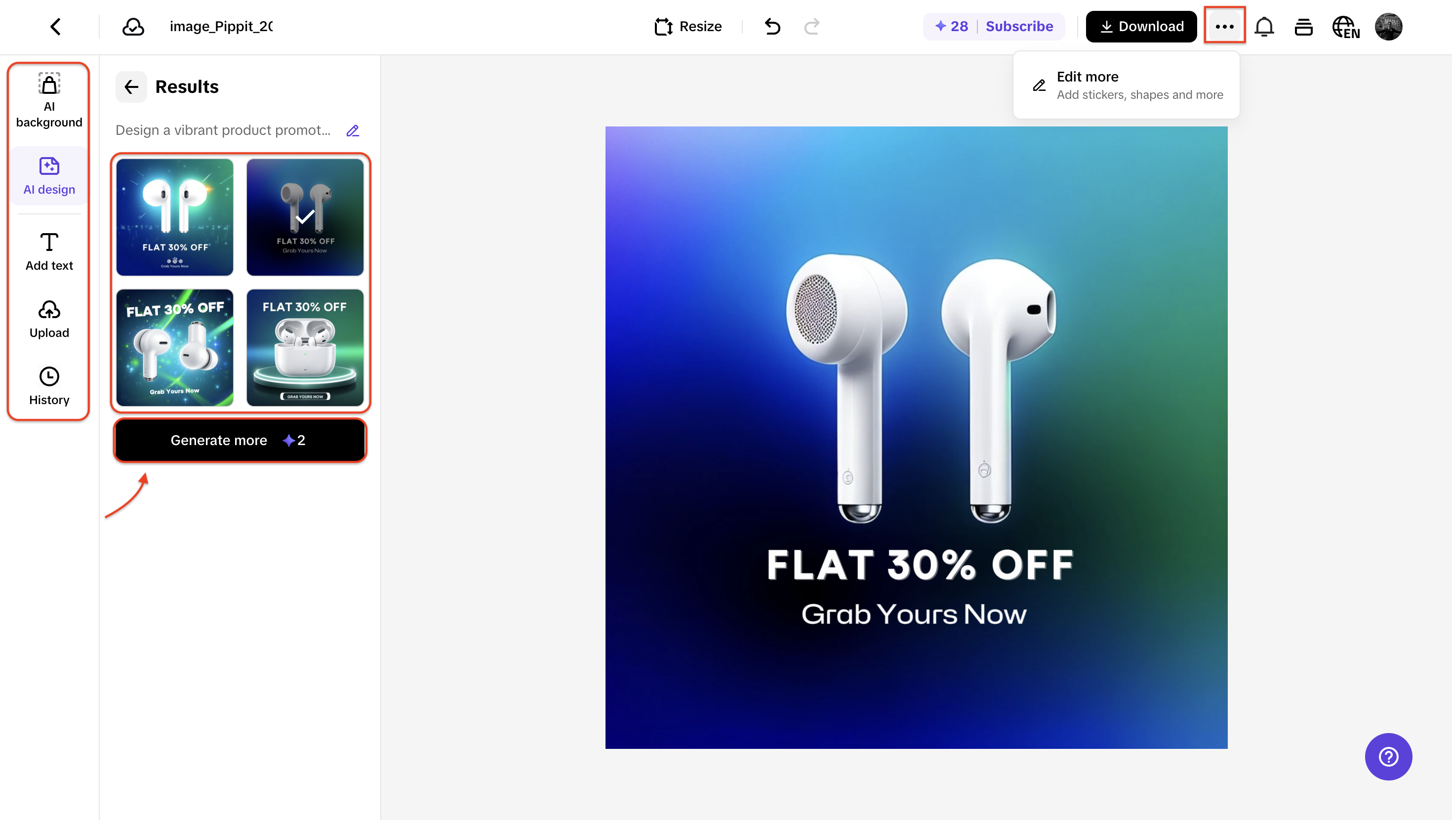The height and width of the screenshot is (820, 1452).
Task: Click the redo arrow icon
Action: point(811,27)
